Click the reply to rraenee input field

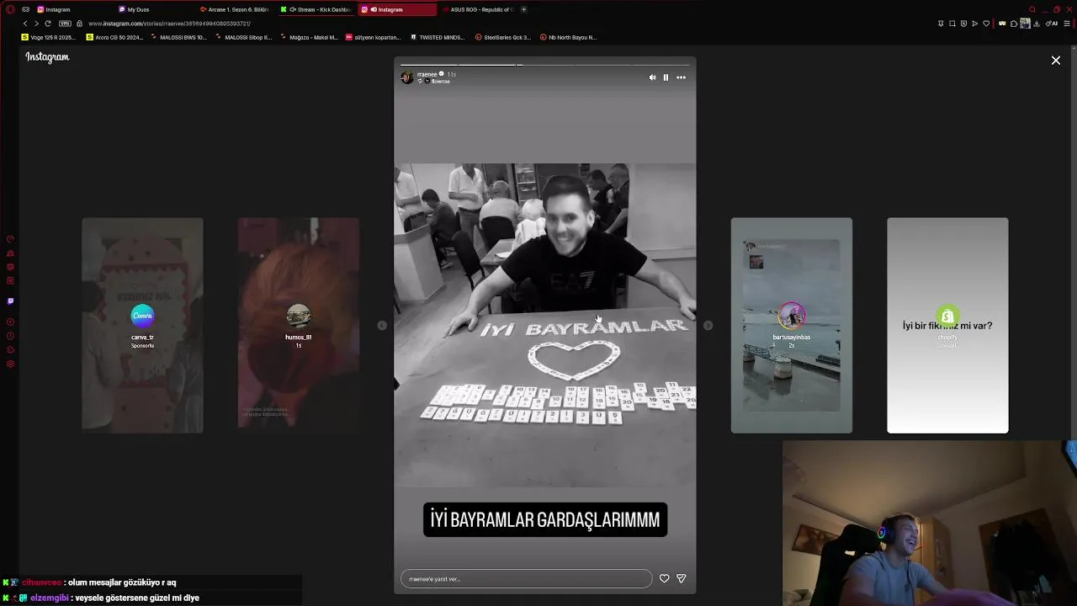(526, 578)
